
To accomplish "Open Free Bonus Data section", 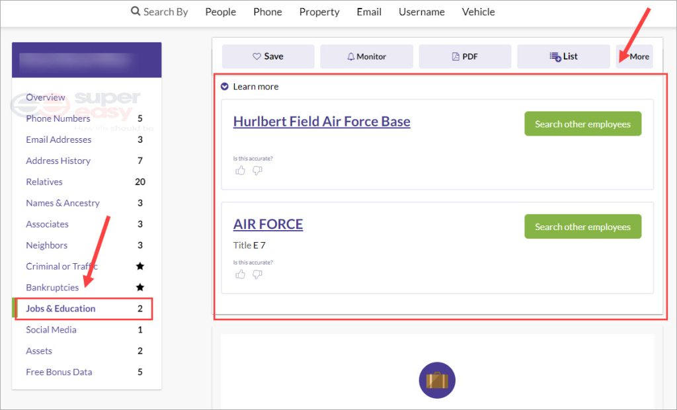I will [x=59, y=372].
